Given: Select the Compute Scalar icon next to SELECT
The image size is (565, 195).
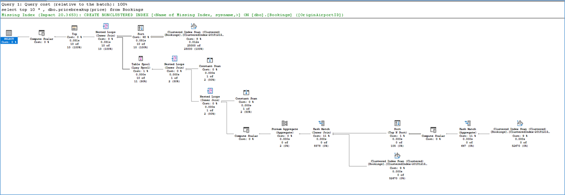Looking at the screenshot, I should [42, 32].
